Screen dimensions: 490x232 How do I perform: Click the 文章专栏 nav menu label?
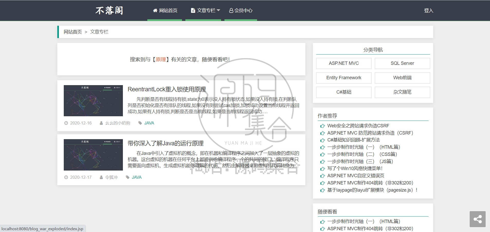pos(206,11)
